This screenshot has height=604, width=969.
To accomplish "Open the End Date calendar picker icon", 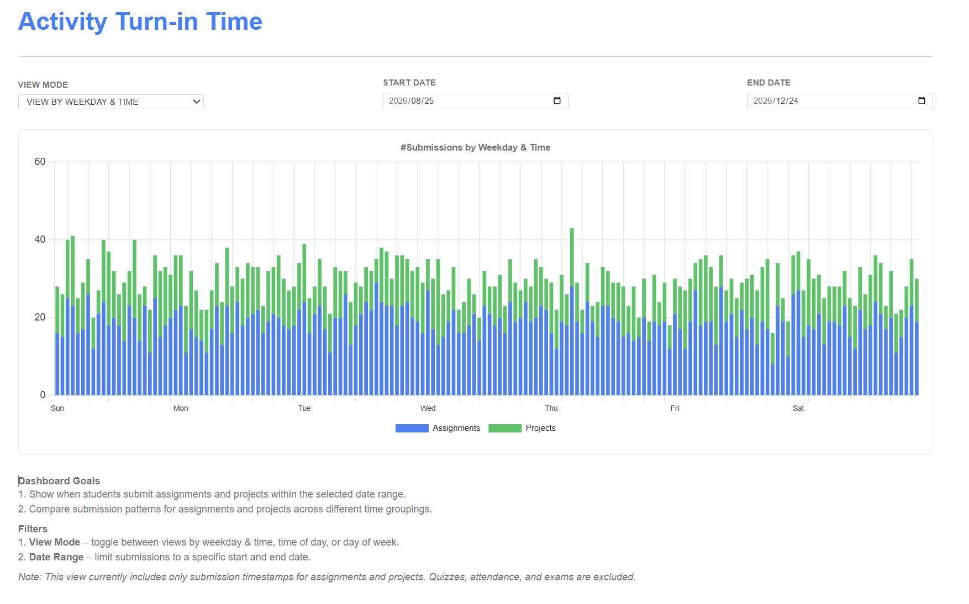I will tap(921, 101).
